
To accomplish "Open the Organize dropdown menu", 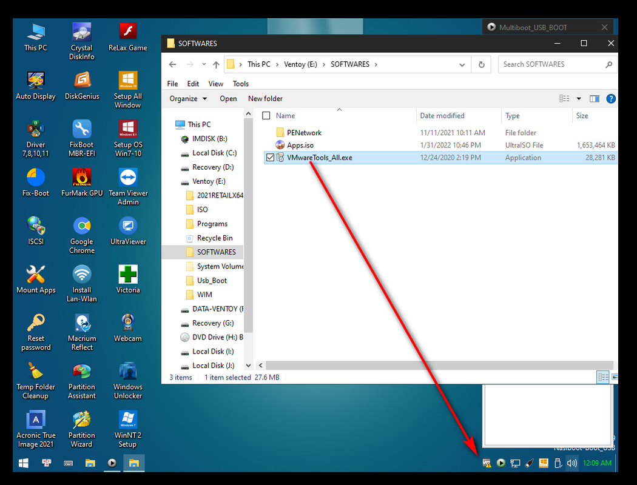I will (x=188, y=99).
